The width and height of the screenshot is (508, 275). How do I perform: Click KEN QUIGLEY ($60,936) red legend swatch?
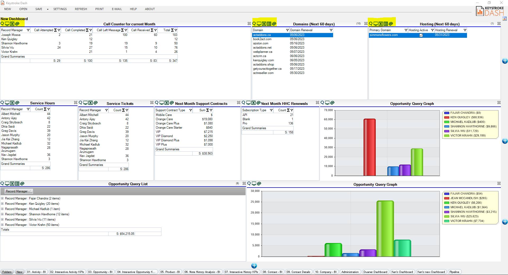click(447, 117)
